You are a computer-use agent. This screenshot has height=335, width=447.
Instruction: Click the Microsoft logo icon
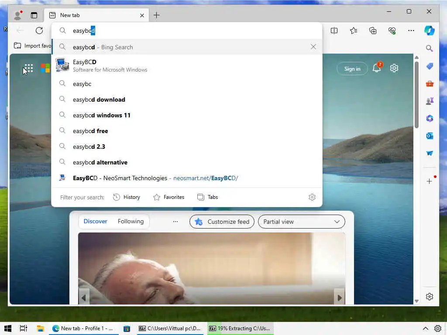[x=45, y=68]
